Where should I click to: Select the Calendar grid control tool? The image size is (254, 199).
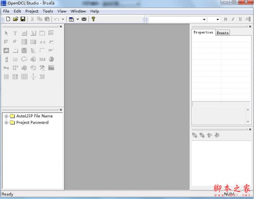tap(24, 50)
